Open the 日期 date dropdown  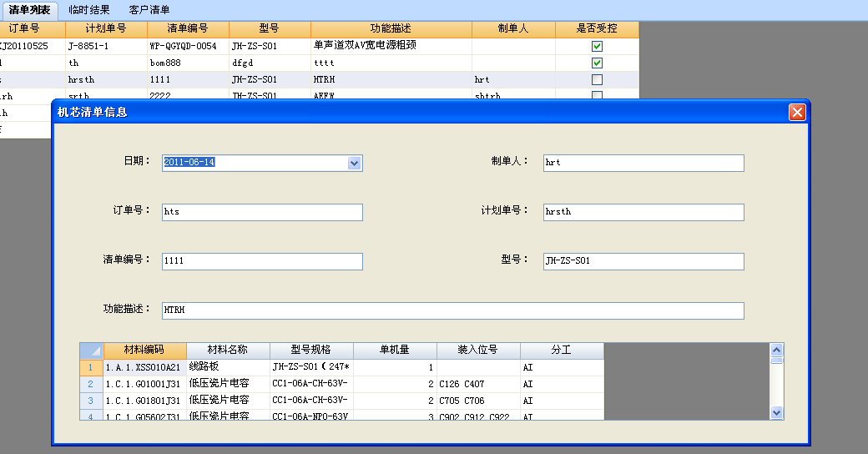[x=355, y=164]
